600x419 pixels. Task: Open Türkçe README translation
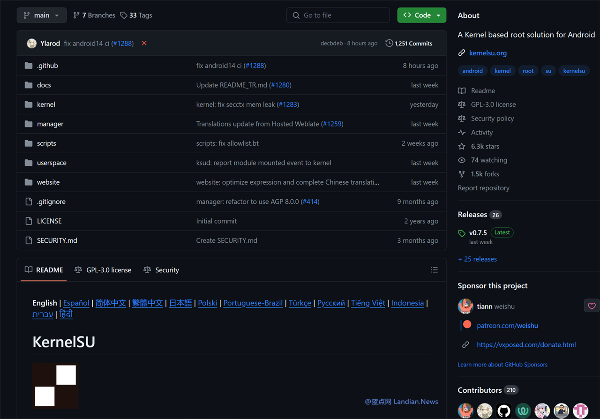(300, 303)
